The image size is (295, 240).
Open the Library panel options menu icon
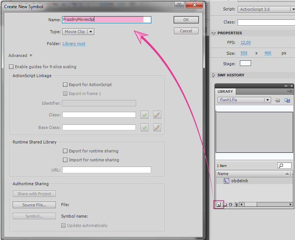tap(290, 91)
